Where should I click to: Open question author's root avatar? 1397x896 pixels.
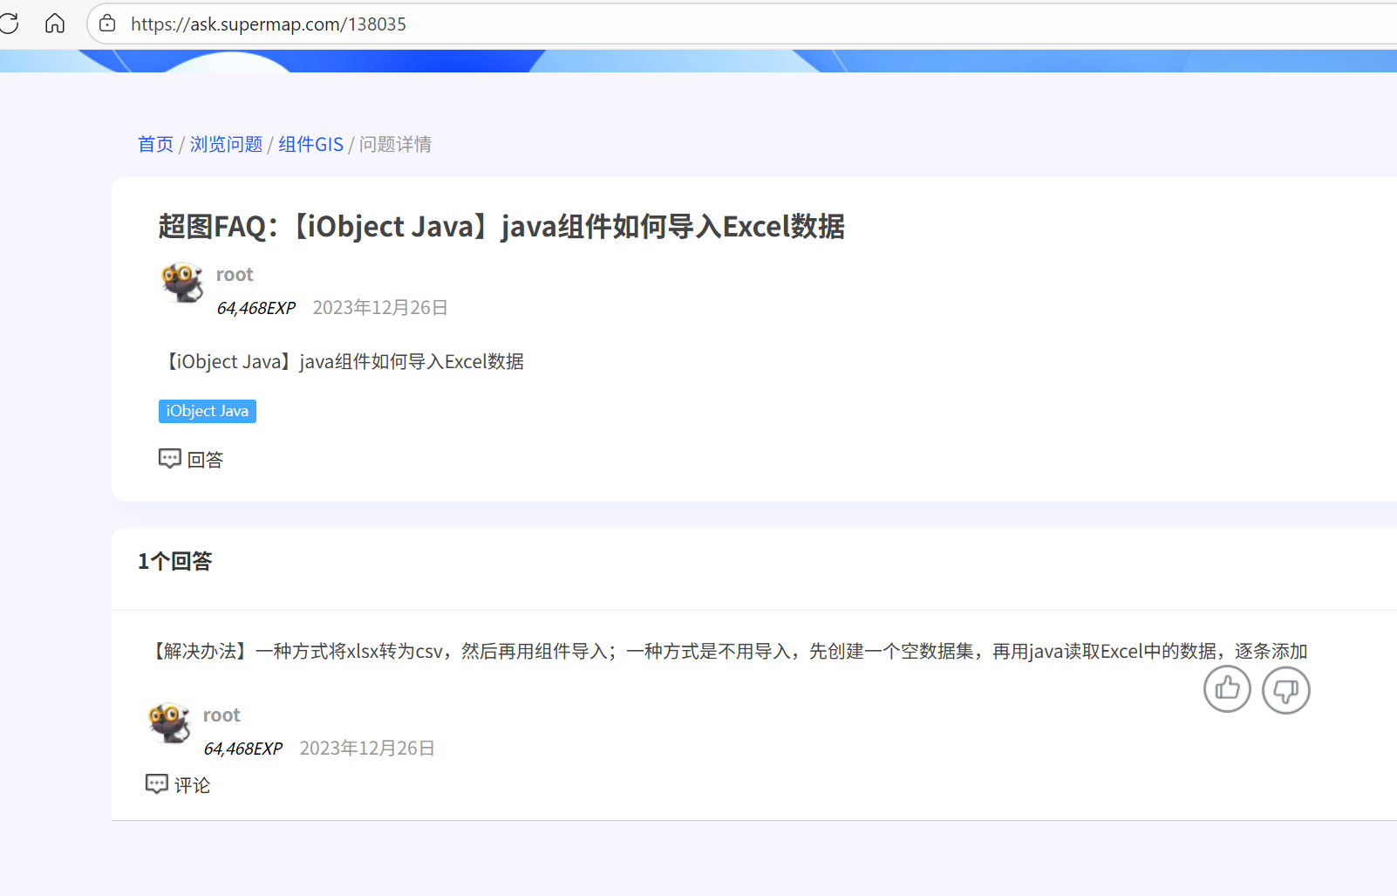182,283
